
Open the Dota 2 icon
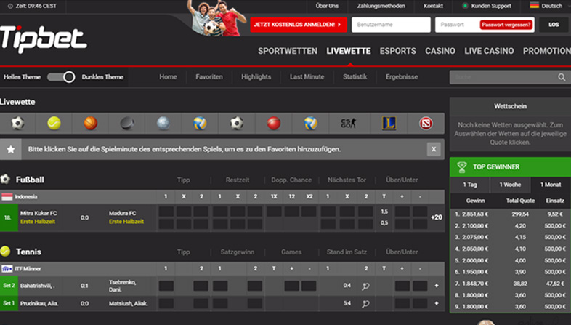(426, 123)
